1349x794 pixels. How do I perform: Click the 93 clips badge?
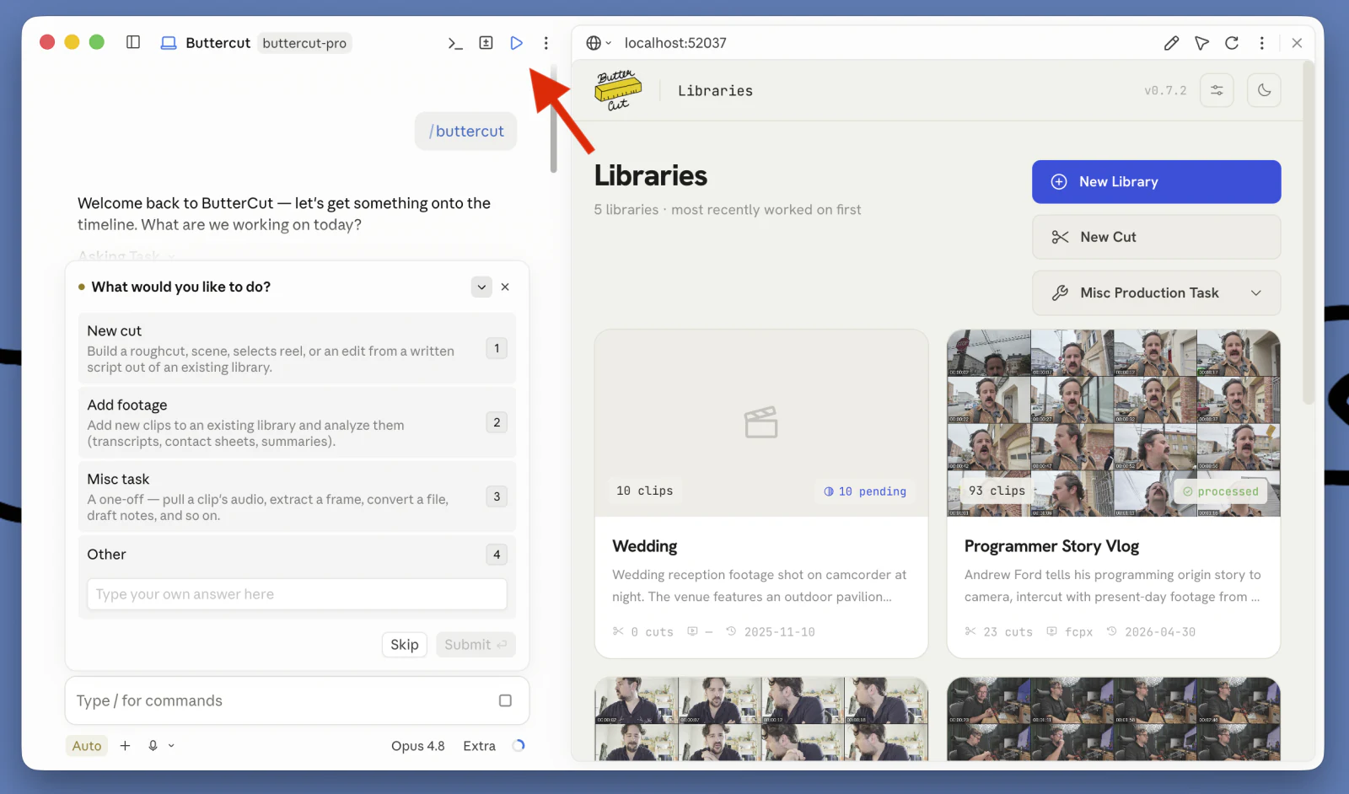(997, 491)
